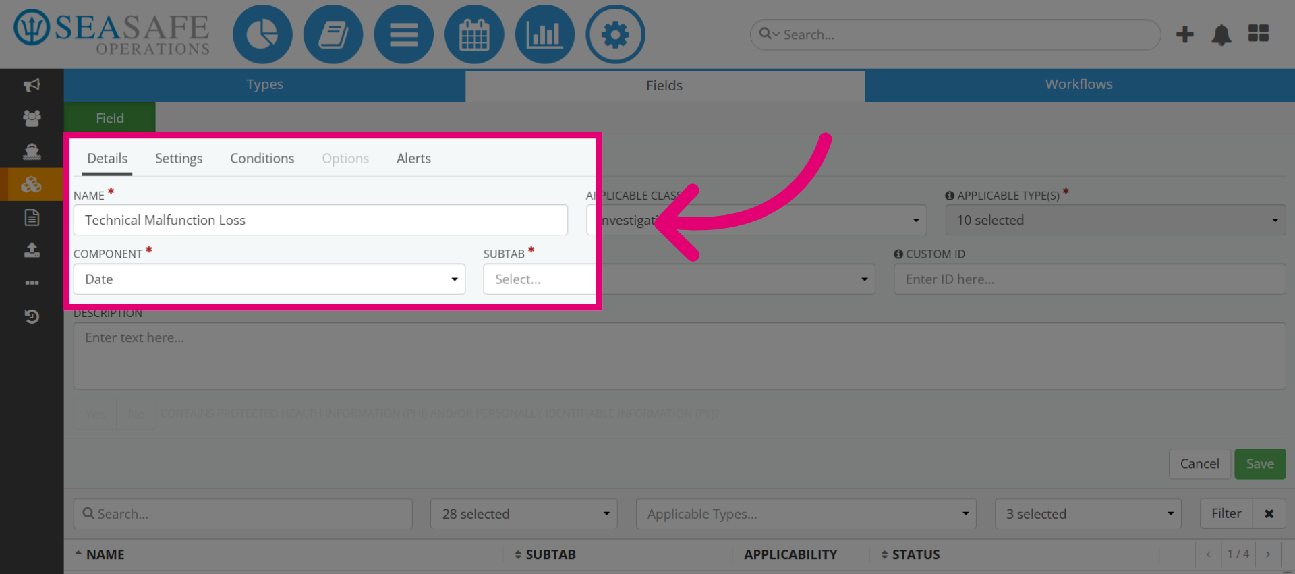Open history sidebar icon
1295x574 pixels.
pos(32,316)
